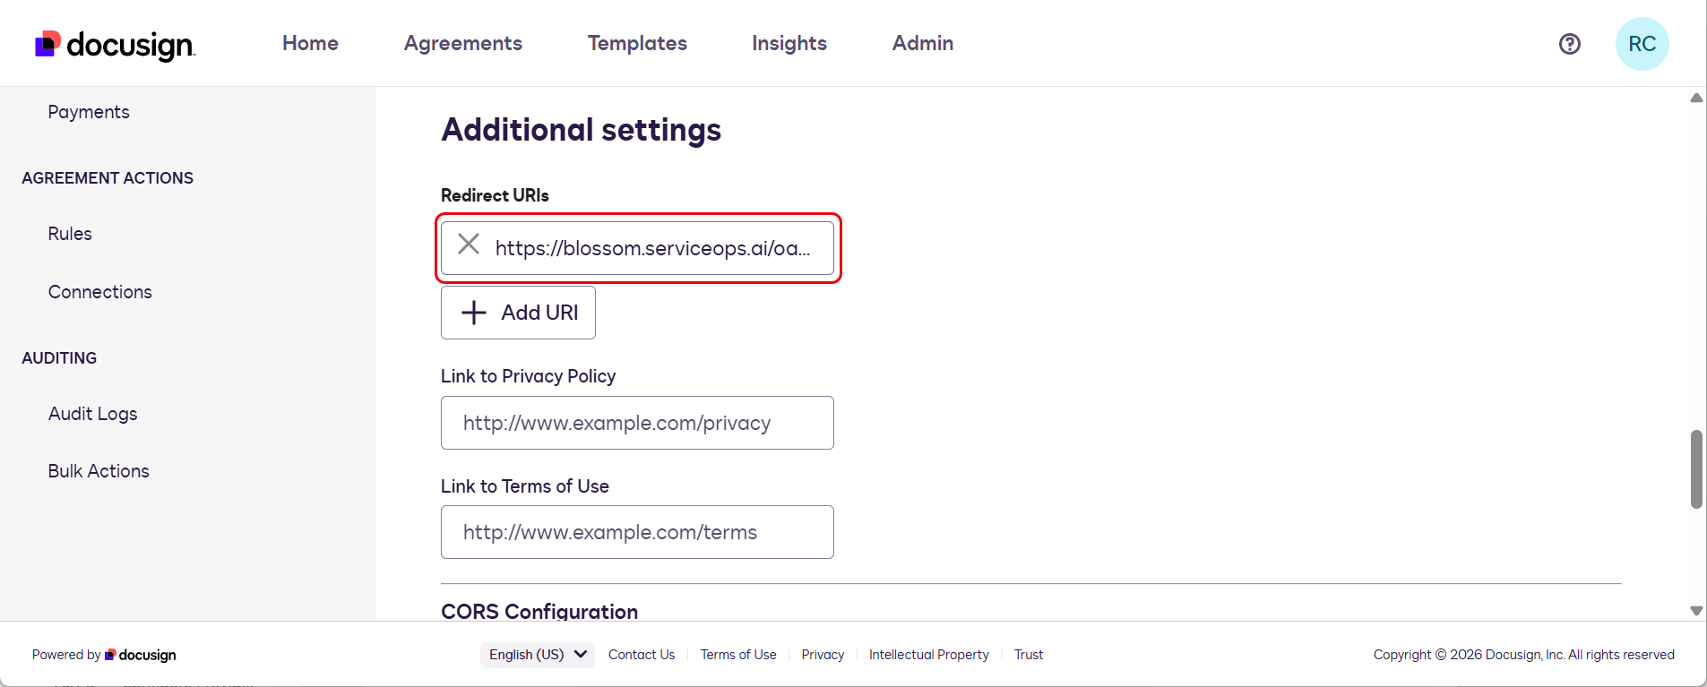Open Payments in the sidebar
Viewport: 1707px width, 687px height.
(89, 112)
